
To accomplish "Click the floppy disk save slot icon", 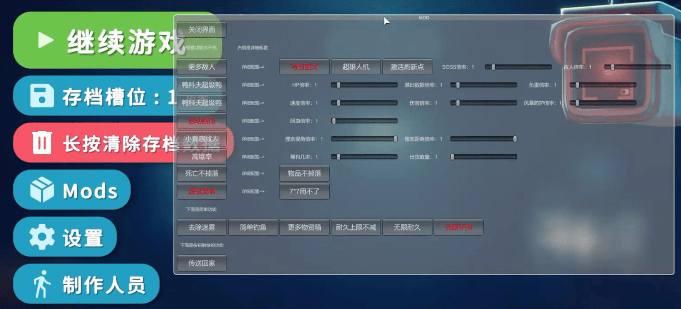I will [42, 95].
